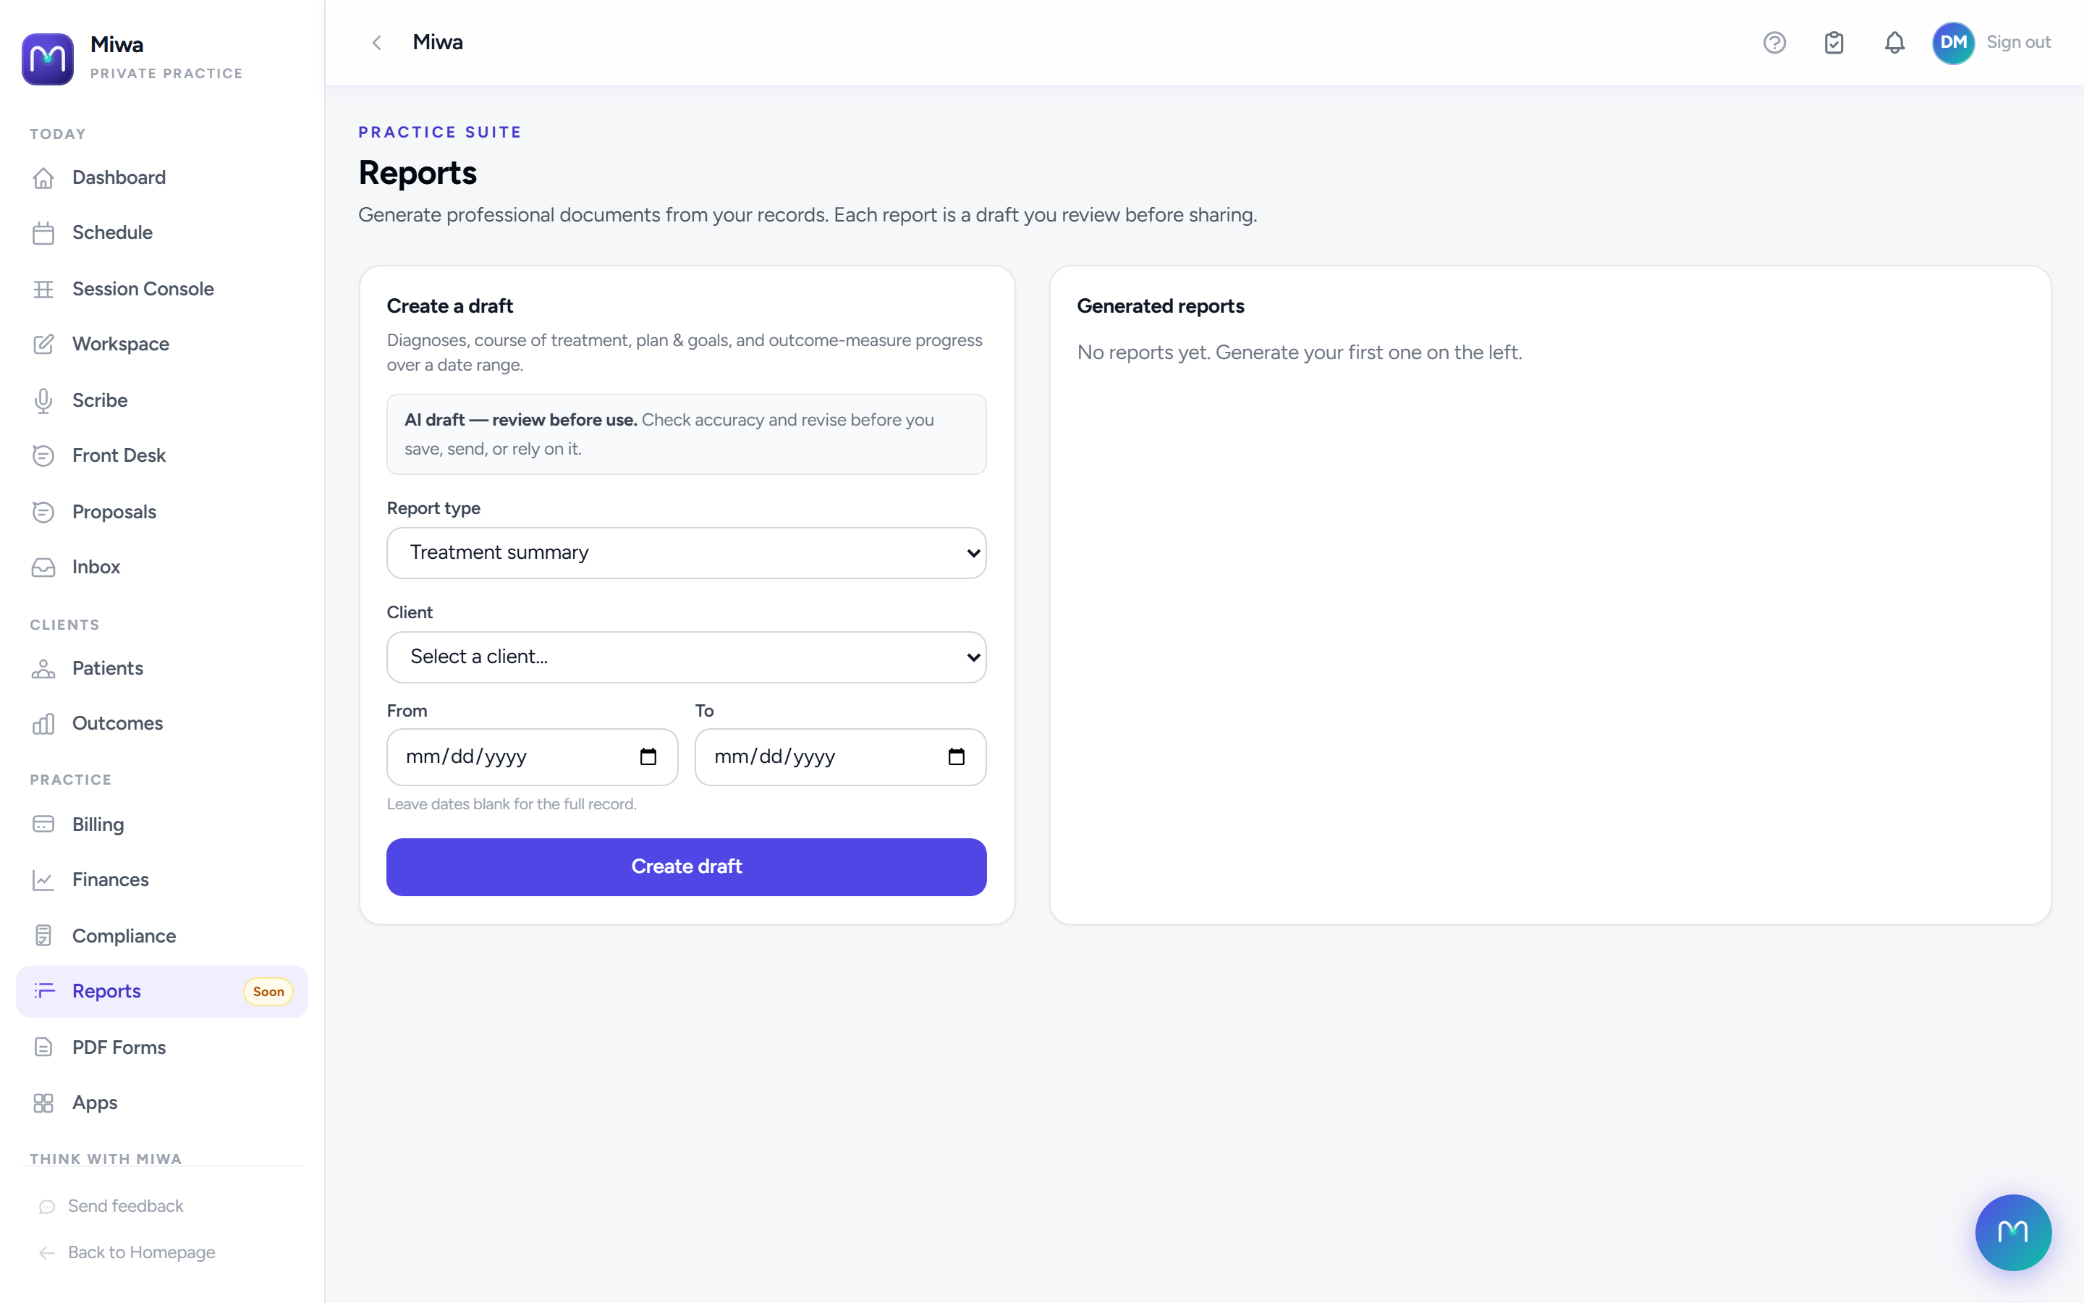Return via Back to Homepage link
This screenshot has width=2084, height=1303.
click(141, 1252)
